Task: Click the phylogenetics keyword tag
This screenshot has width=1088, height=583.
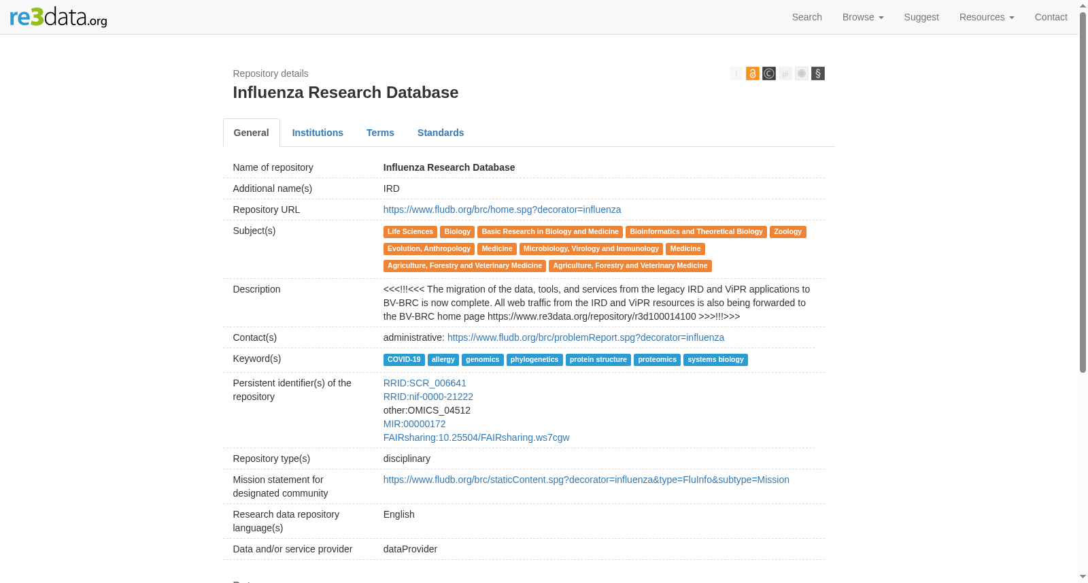Action: tap(534, 360)
